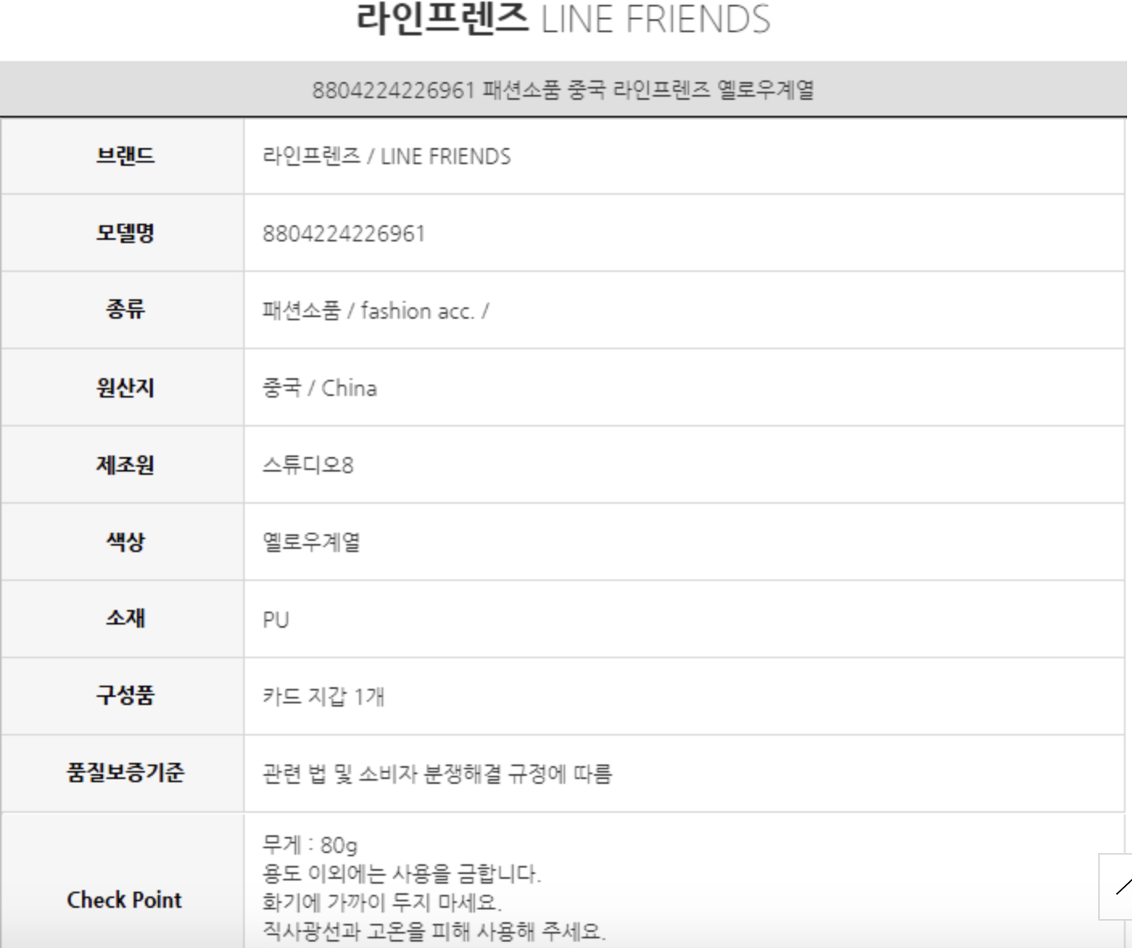This screenshot has width=1132, height=948.
Task: Click the 라인프렌즈 LINE FRIENDS page heading
Action: pyautogui.click(x=563, y=19)
